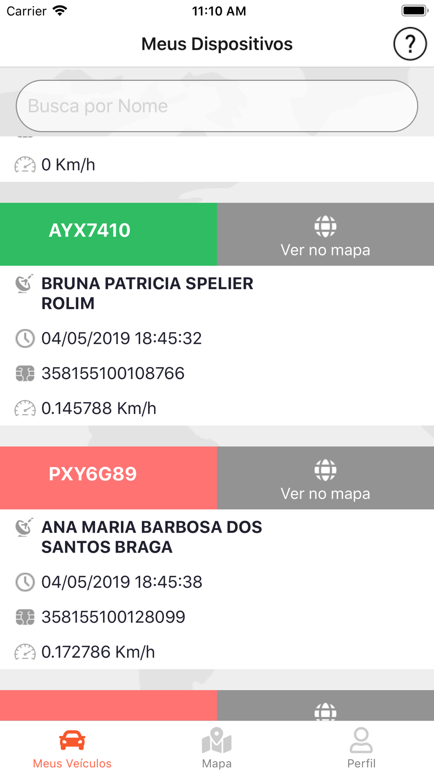Select the red PXY6G89 plate button

tap(108, 478)
